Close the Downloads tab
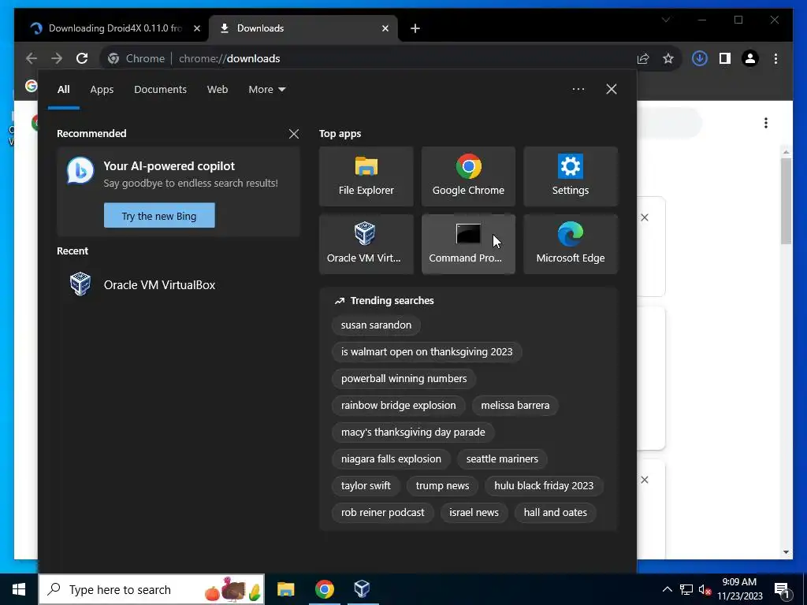 coord(385,28)
